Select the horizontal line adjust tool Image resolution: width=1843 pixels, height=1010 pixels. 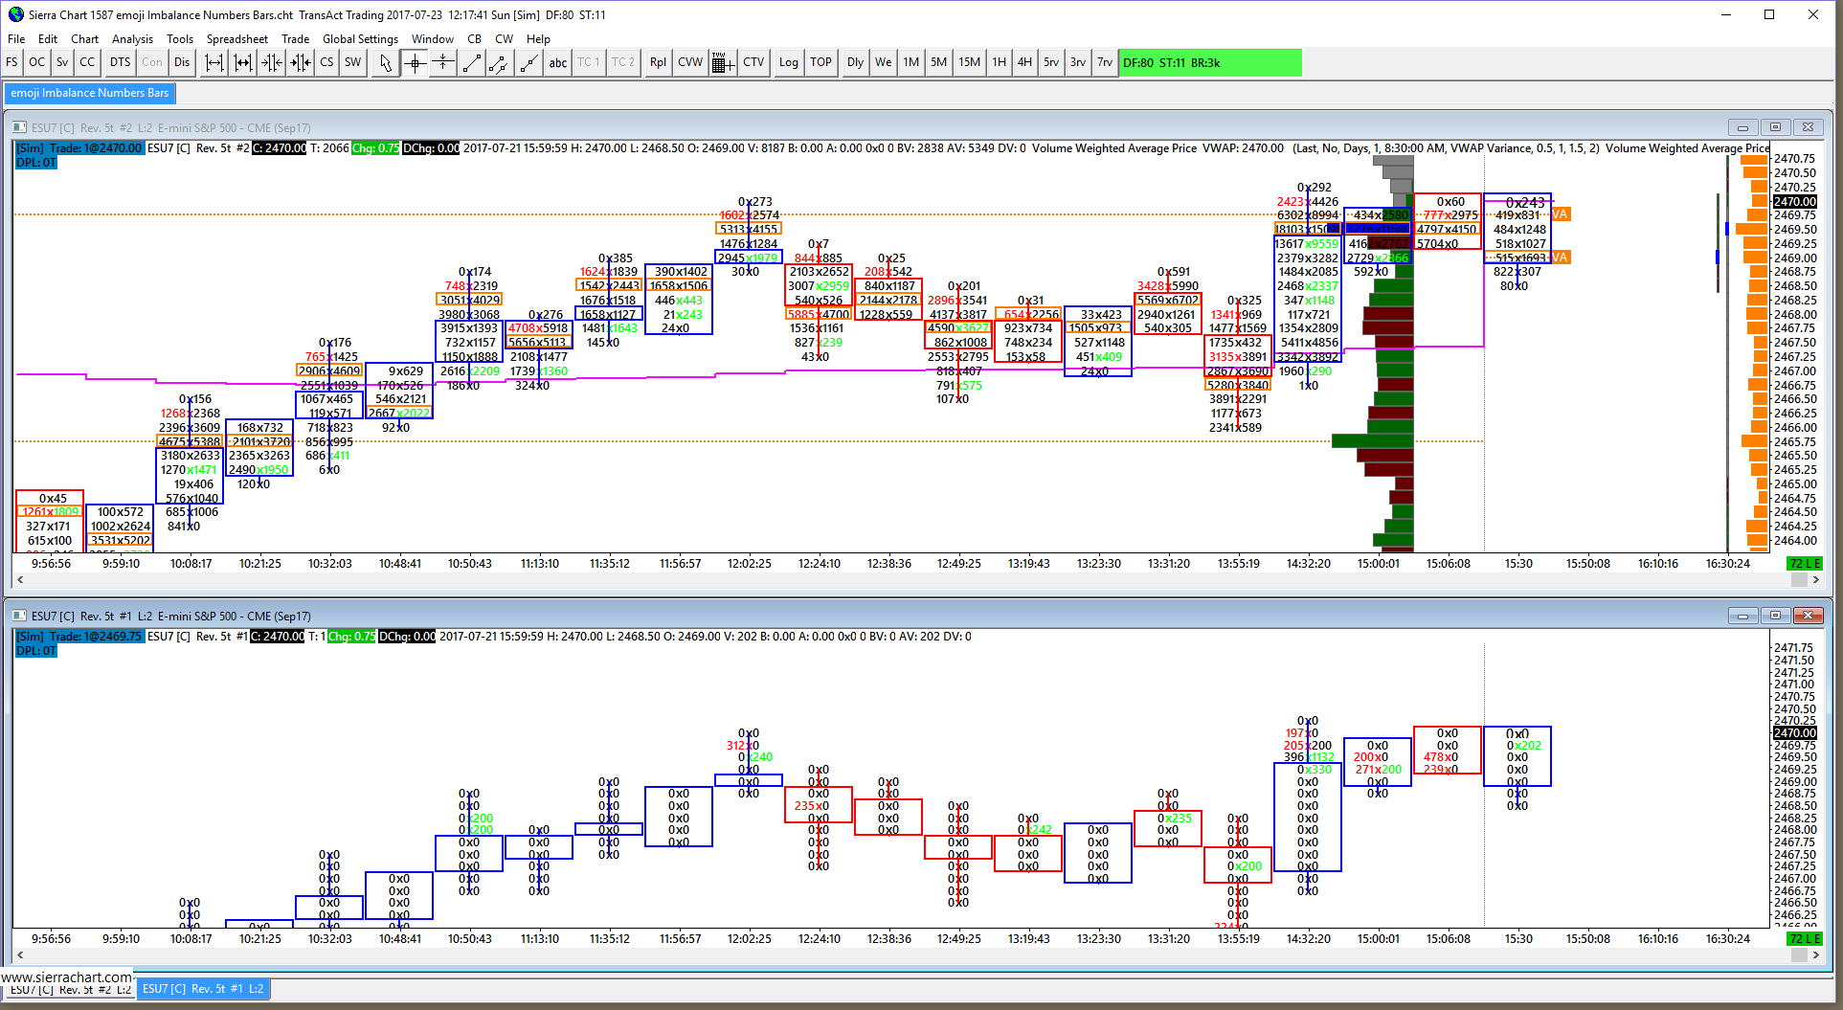pos(442,62)
